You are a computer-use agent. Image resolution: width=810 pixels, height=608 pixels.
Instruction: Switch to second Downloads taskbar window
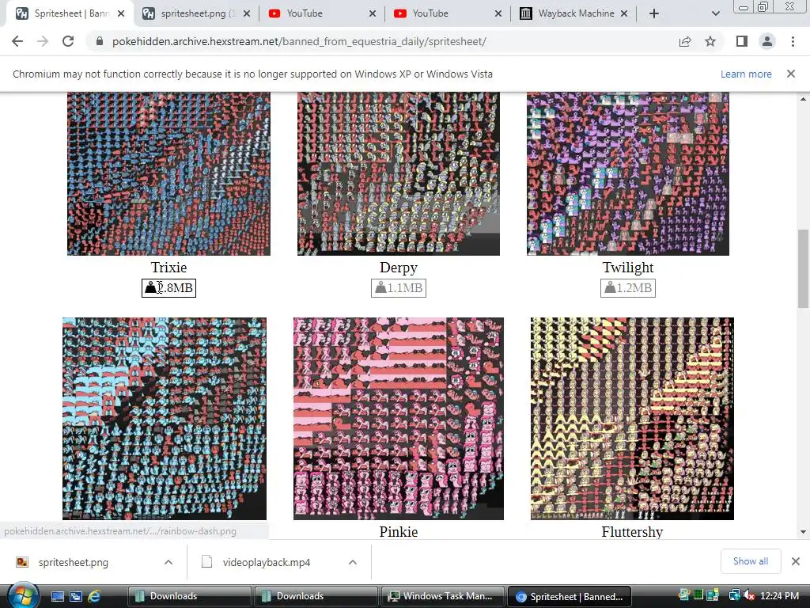click(316, 596)
